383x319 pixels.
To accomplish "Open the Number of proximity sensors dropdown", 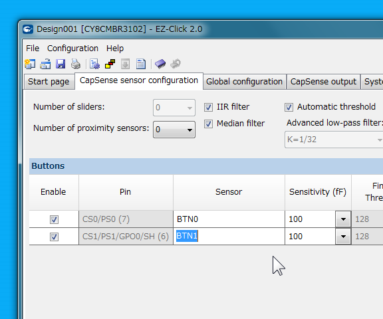I will [174, 130].
